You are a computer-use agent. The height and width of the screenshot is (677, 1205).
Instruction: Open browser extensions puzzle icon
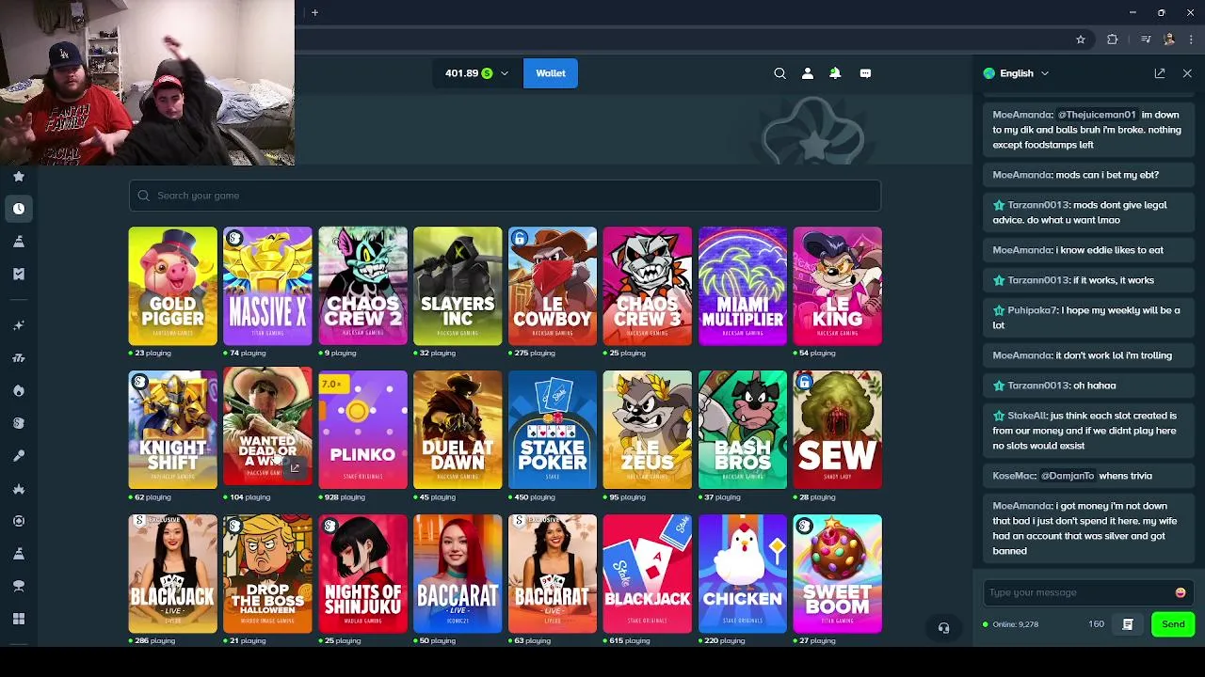1113,39
